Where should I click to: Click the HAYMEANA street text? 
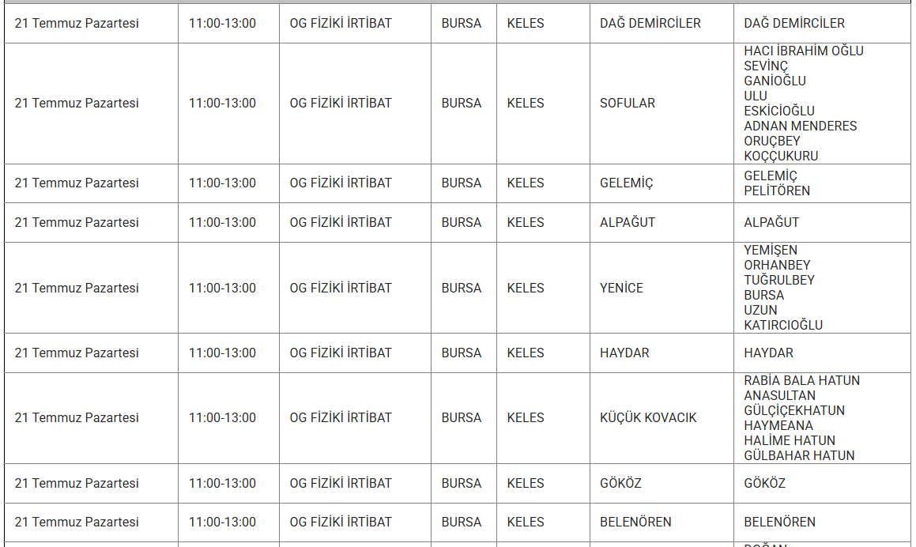(778, 425)
